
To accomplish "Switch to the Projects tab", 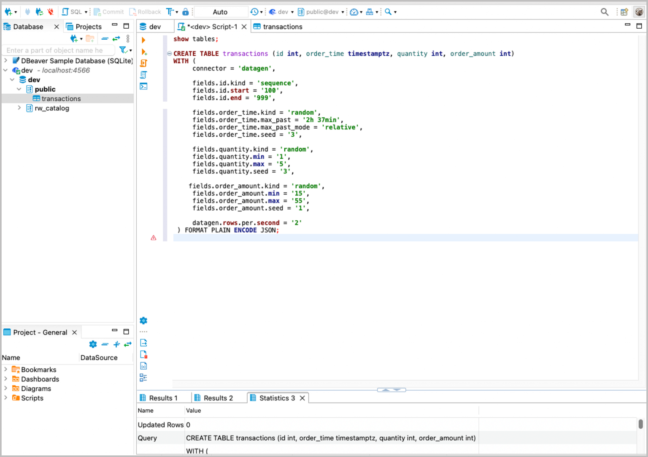I will point(84,27).
